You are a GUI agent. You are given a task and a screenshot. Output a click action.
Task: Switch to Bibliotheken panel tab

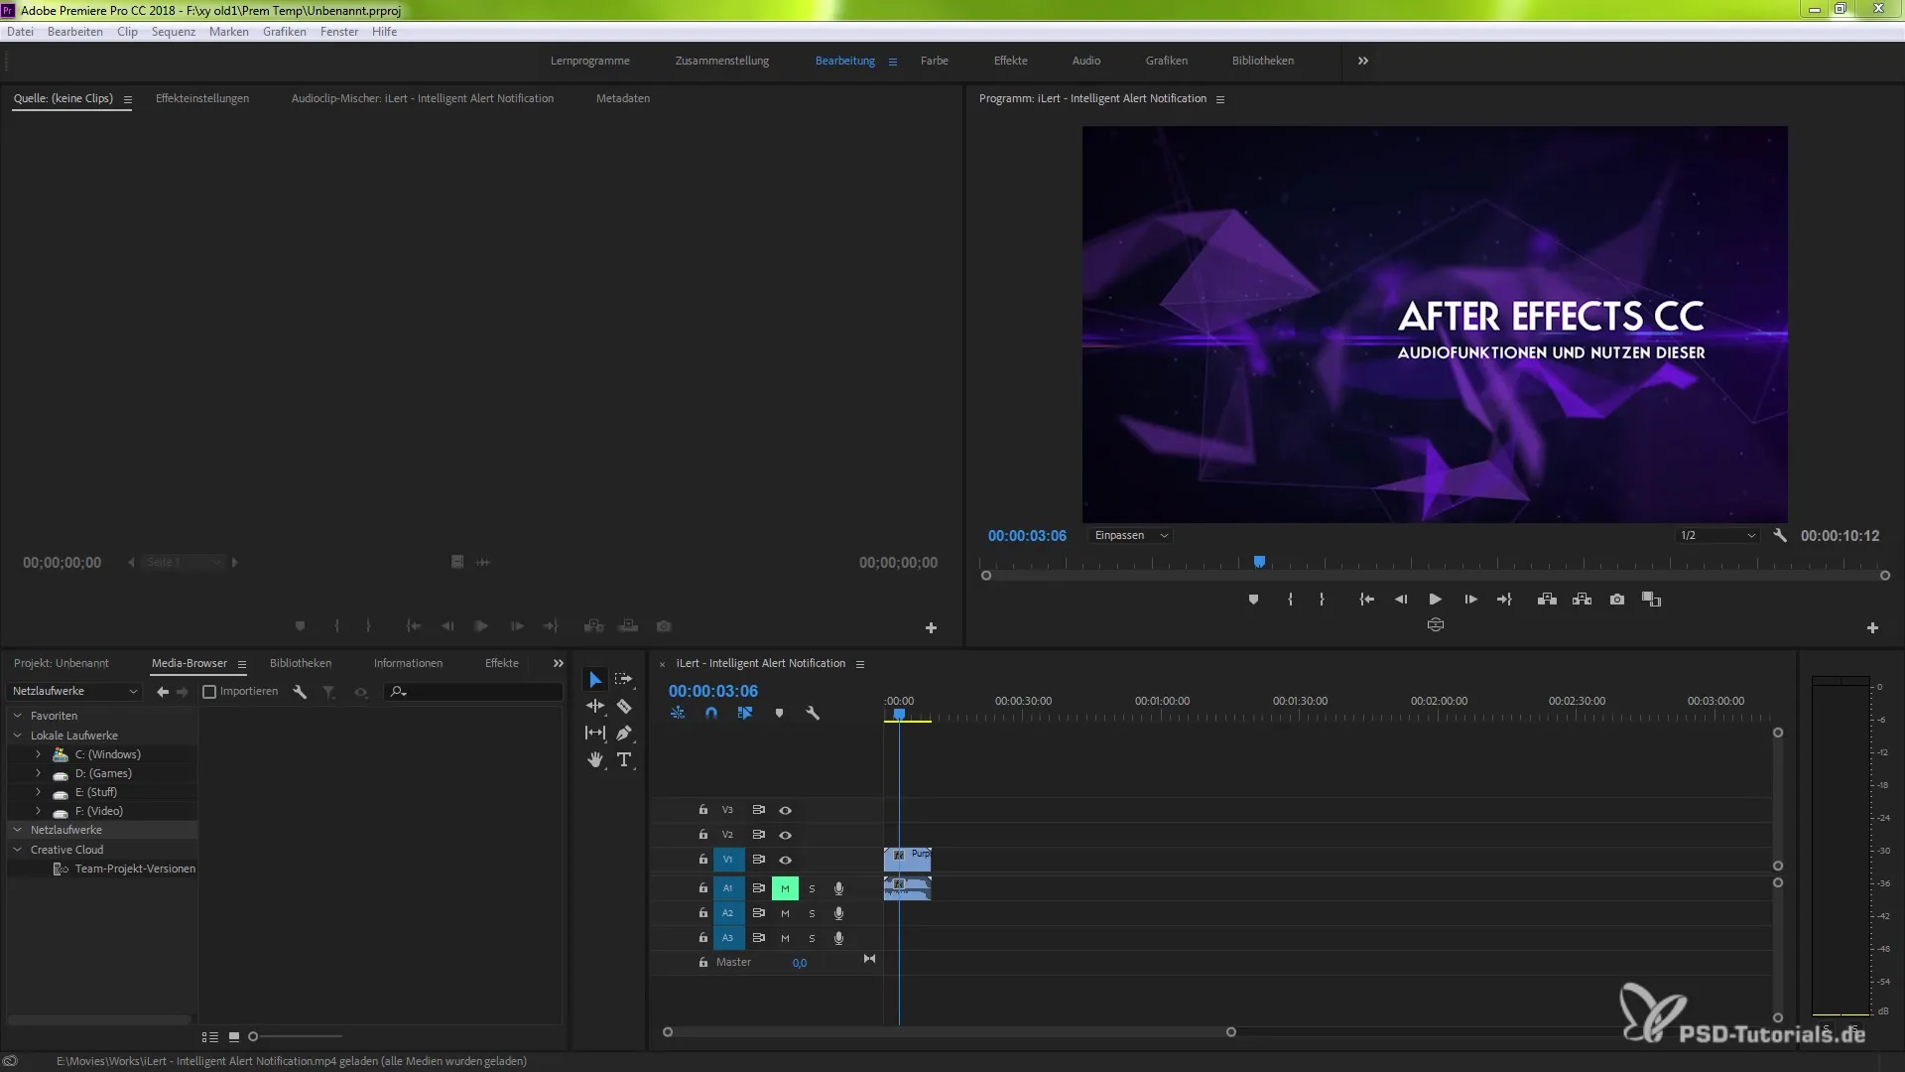click(x=301, y=663)
